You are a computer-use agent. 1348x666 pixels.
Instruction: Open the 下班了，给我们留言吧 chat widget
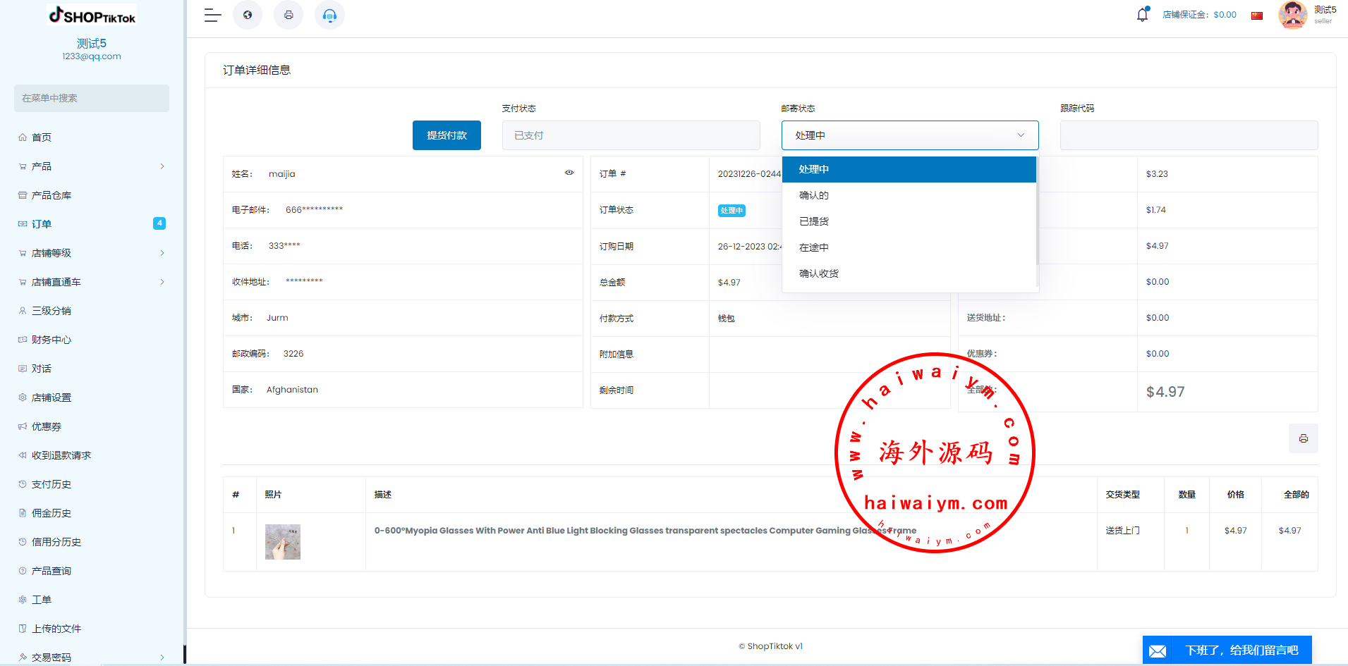(1227, 650)
